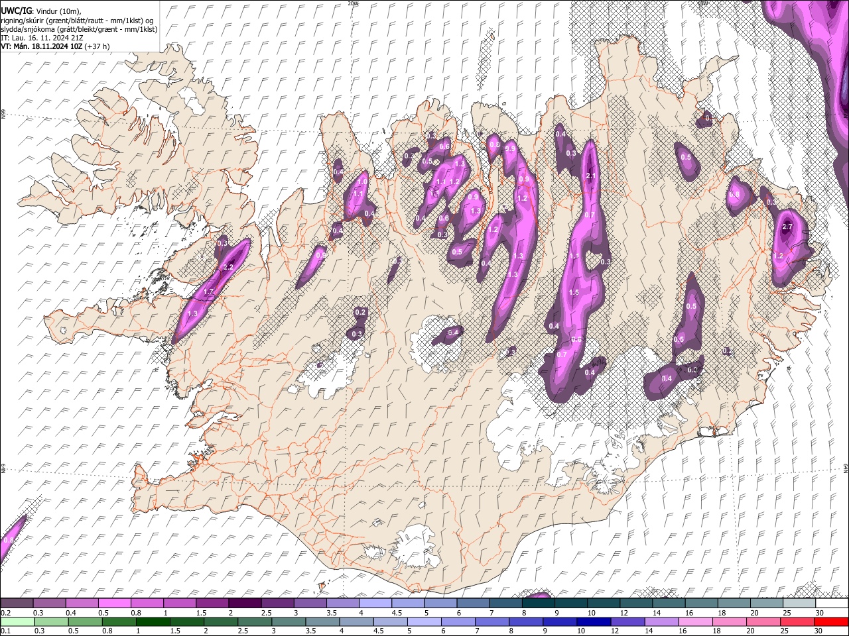This screenshot has height=636, width=849.
Task: Click the 'IT: Lau. 16. 11. 2024 21Z' line
Action: pyautogui.click(x=42, y=38)
